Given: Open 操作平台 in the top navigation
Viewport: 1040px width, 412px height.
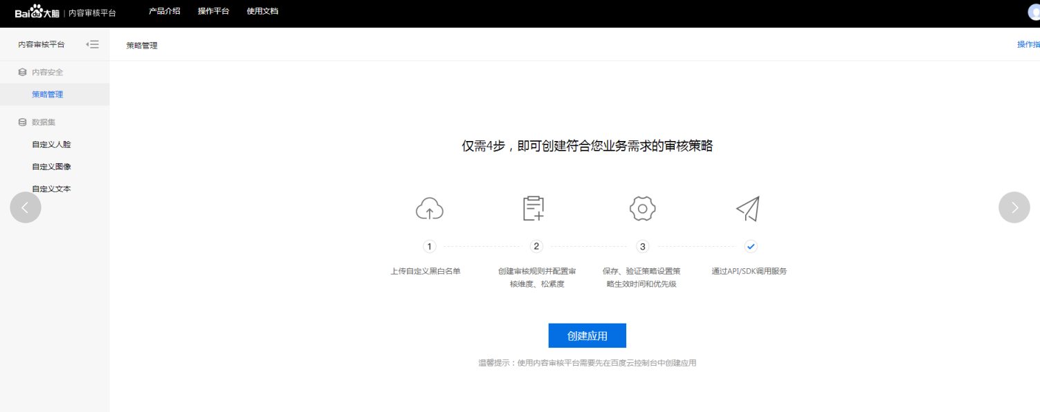Looking at the screenshot, I should (x=213, y=11).
